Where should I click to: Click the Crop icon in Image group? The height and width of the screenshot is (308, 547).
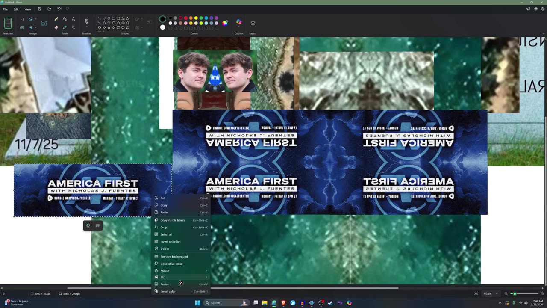coord(22,19)
